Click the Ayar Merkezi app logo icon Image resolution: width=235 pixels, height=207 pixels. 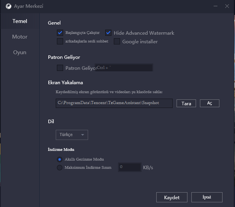8,6
